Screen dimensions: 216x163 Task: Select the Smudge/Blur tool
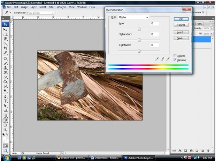pos(5,86)
